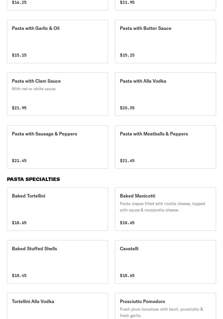
Task: Click the $18.45 price label
Action: pyautogui.click(x=19, y=275)
